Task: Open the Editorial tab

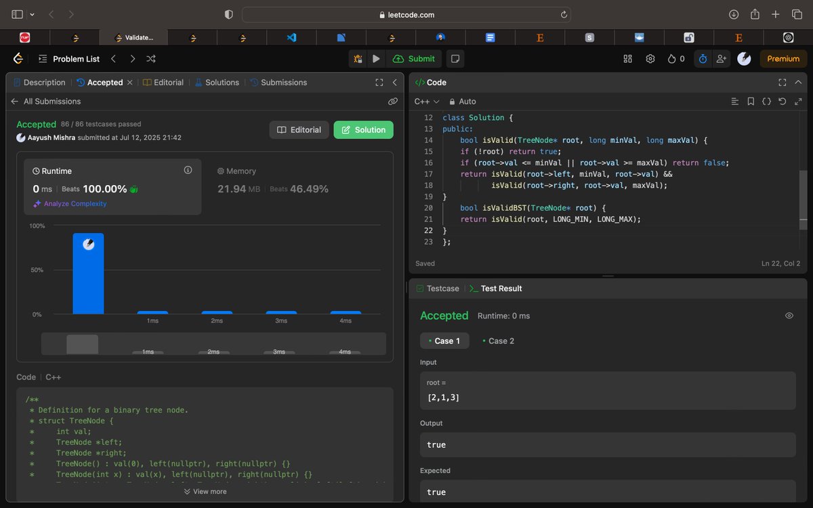Action: [163, 83]
